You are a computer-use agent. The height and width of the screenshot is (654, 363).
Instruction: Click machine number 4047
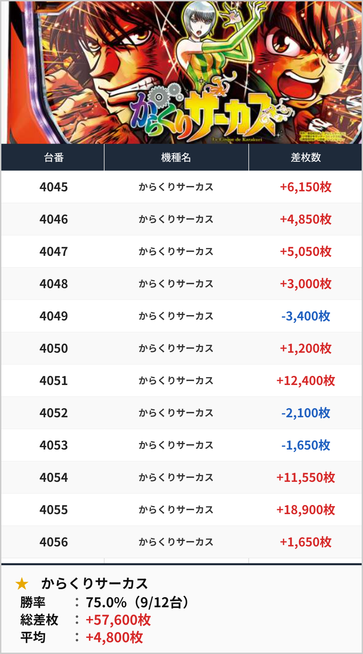53,252
